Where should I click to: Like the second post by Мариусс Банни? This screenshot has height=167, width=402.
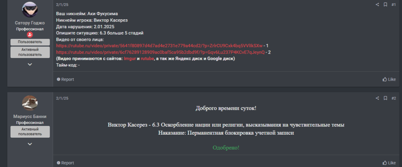point(389,163)
